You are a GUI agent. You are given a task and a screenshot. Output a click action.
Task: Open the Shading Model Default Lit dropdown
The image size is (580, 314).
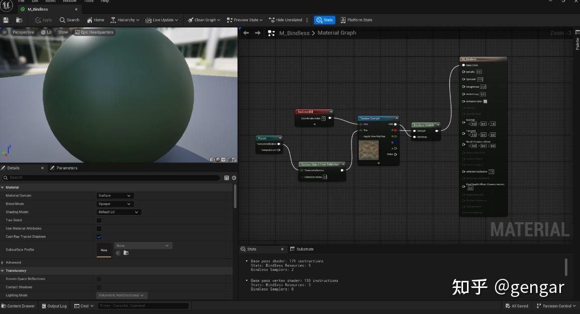coord(119,212)
